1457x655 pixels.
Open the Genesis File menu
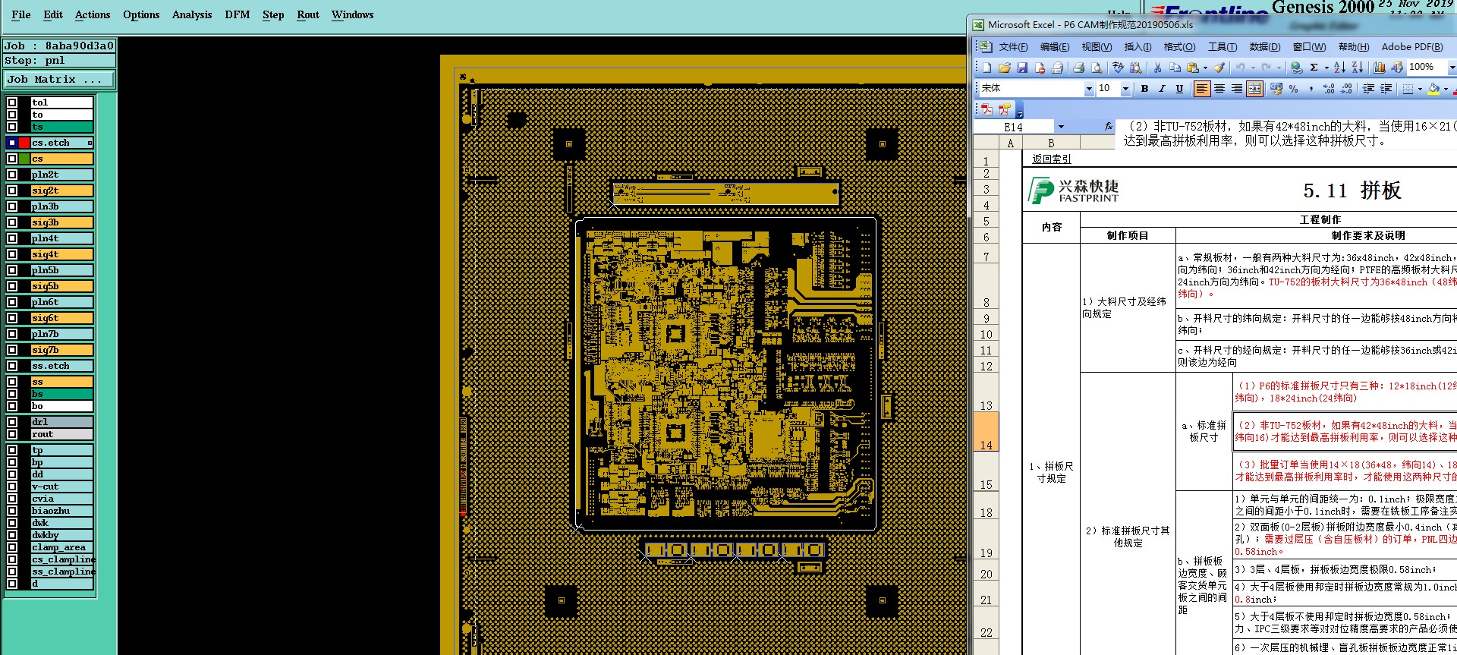point(21,14)
